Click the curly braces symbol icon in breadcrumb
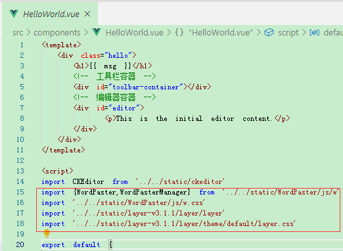The width and height of the screenshot is (343, 251). click(x=179, y=32)
